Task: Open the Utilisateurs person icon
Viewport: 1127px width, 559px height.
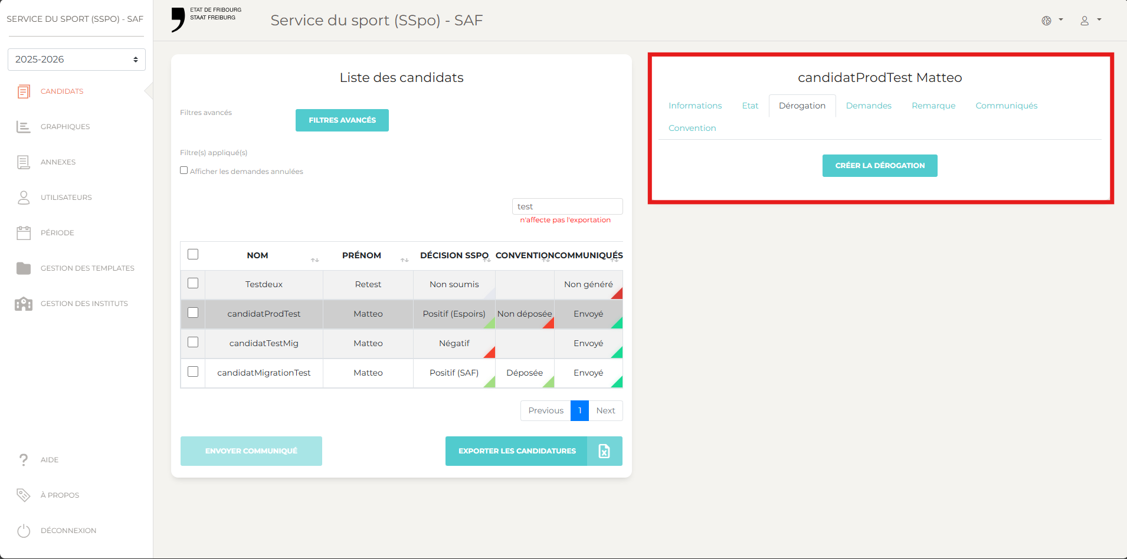Action: tap(24, 198)
